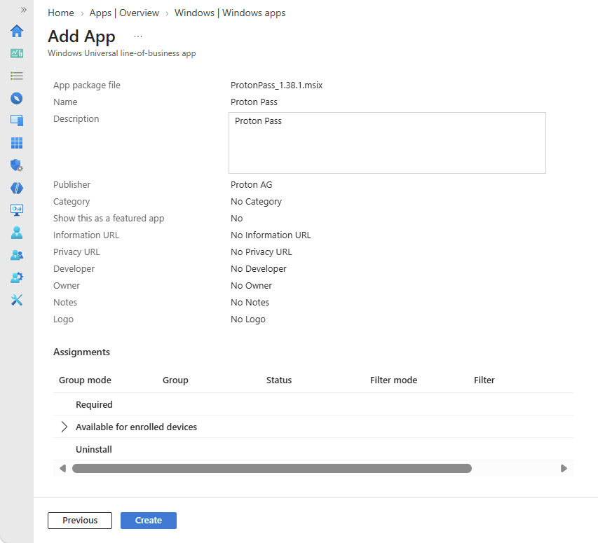Image resolution: width=598 pixels, height=543 pixels.
Task: Click the Group column header
Action: pos(175,380)
